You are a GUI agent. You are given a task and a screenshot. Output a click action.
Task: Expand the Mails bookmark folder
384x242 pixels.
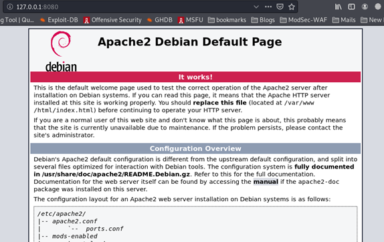(344, 20)
